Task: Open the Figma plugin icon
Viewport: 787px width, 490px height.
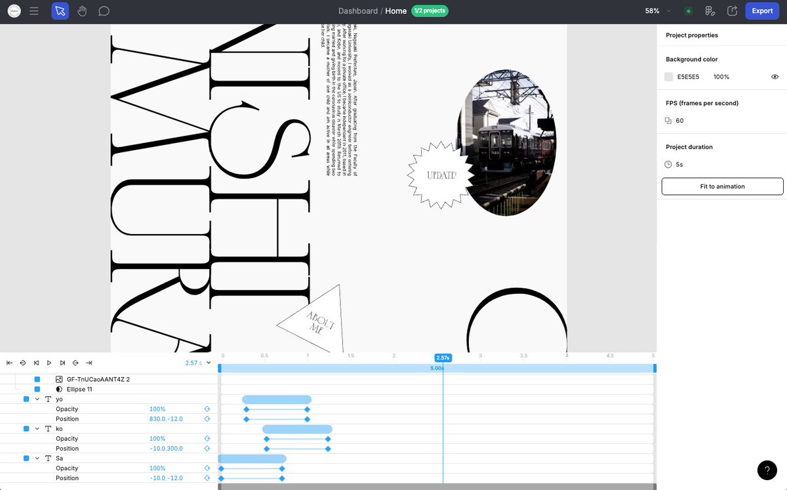Action: 710,11
